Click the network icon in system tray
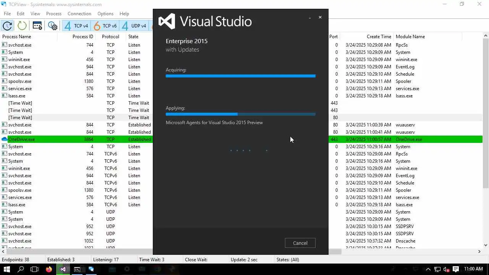 coord(437,269)
